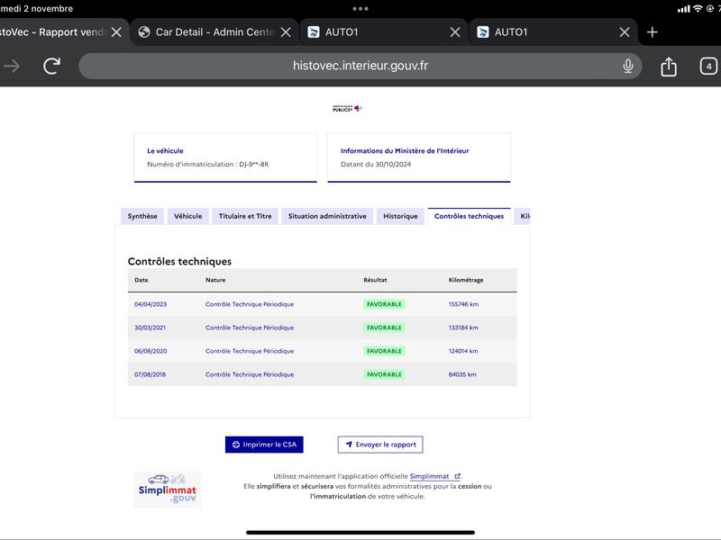Screen dimensions: 721x540
Task: Click the services publics logo at top
Action: (347, 108)
